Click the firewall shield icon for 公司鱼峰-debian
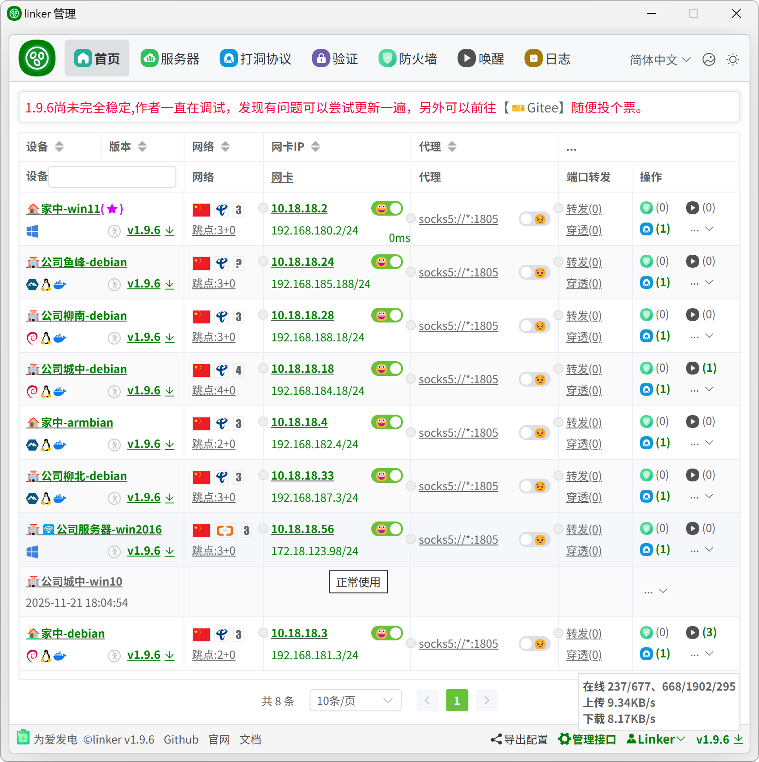 pyautogui.click(x=646, y=262)
